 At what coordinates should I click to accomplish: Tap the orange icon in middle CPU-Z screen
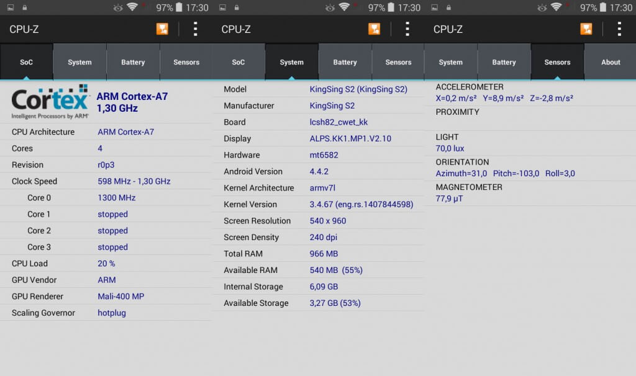[x=374, y=29]
